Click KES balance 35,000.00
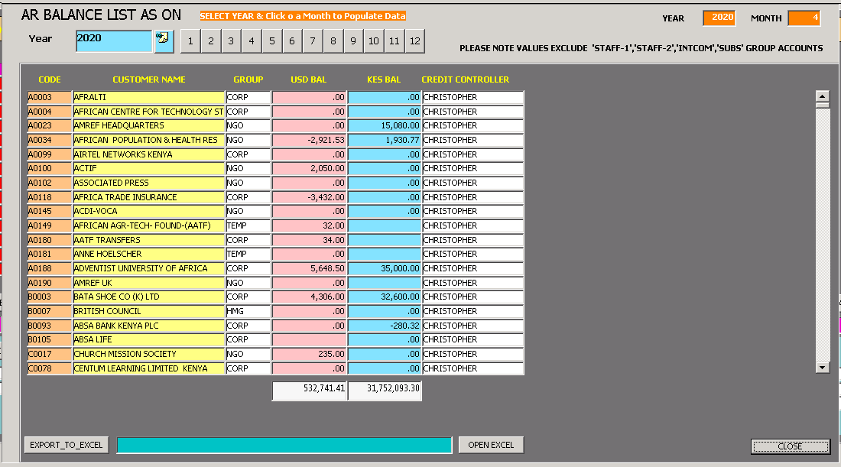Image resolution: width=841 pixels, height=467 pixels. point(384,268)
